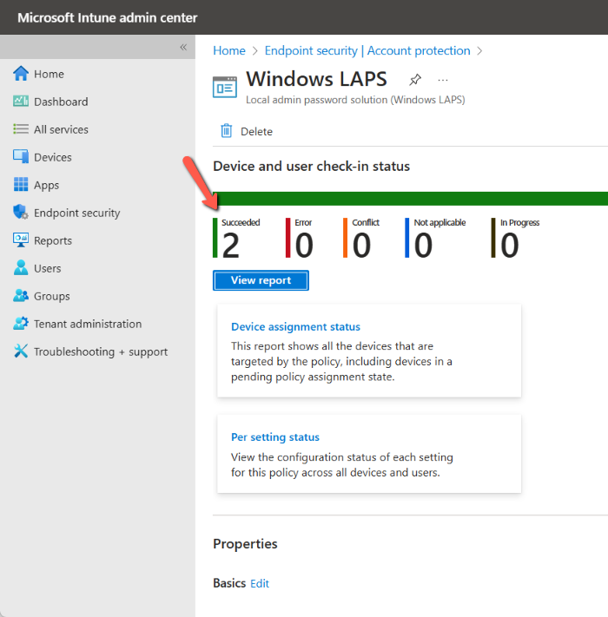
Task: Open Dashboard in the sidebar
Action: (61, 102)
